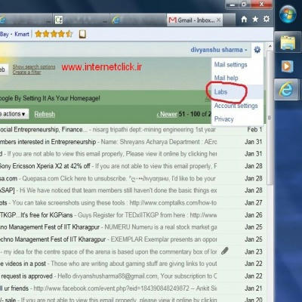Open Mail help menu entry
The image size is (302, 302).
(x=226, y=78)
